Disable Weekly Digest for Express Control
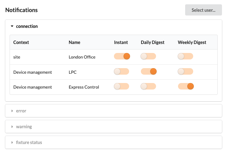The width and height of the screenshot is (226, 153). coord(186,86)
